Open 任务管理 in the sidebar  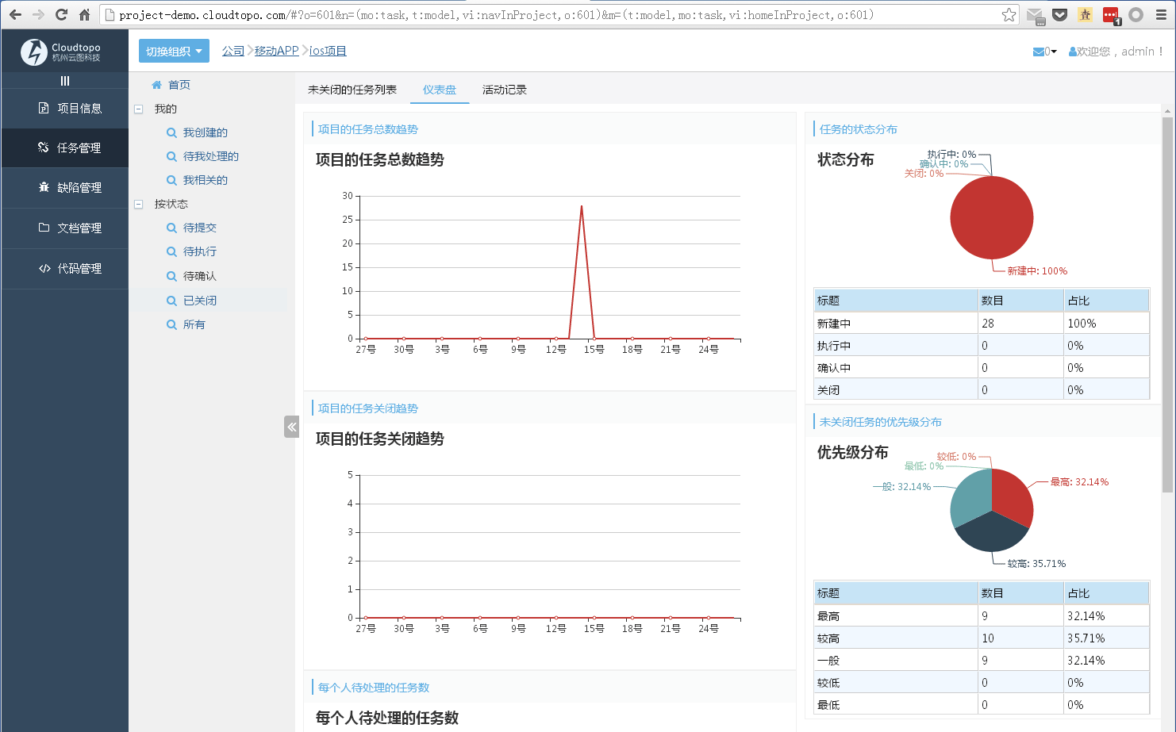click(x=65, y=148)
